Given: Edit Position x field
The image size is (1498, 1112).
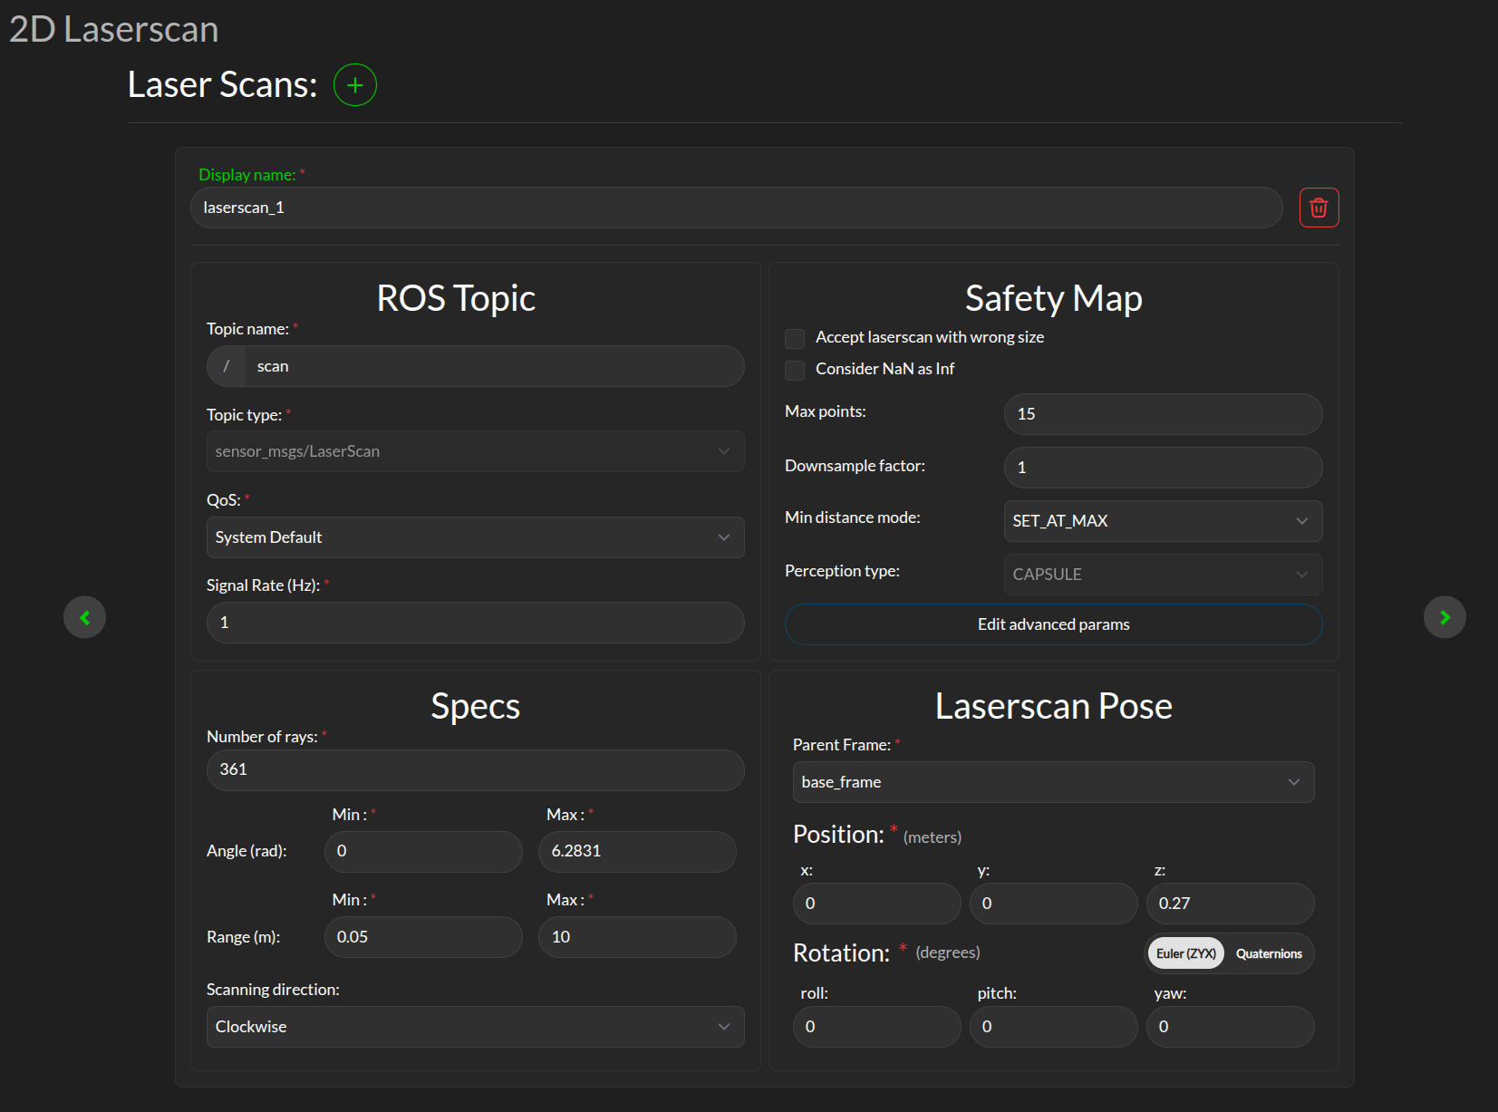Looking at the screenshot, I should tap(876, 904).
